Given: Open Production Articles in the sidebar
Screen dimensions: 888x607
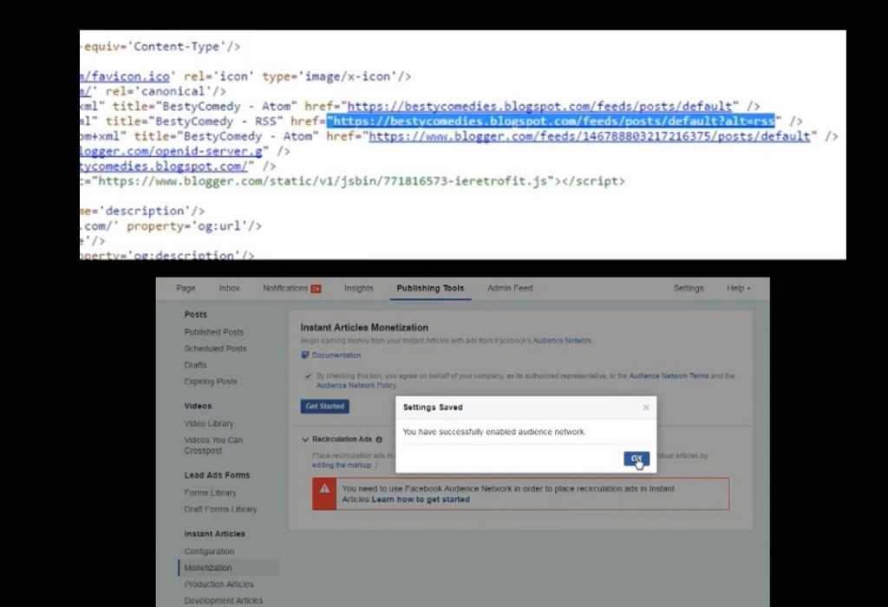Looking at the screenshot, I should 219,584.
